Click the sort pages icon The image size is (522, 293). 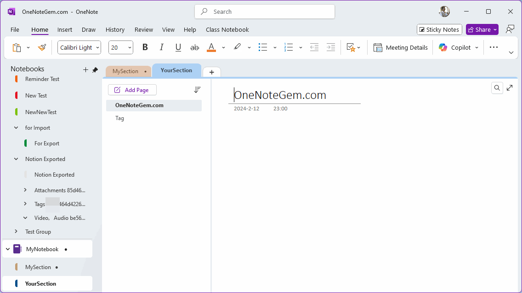point(197,90)
